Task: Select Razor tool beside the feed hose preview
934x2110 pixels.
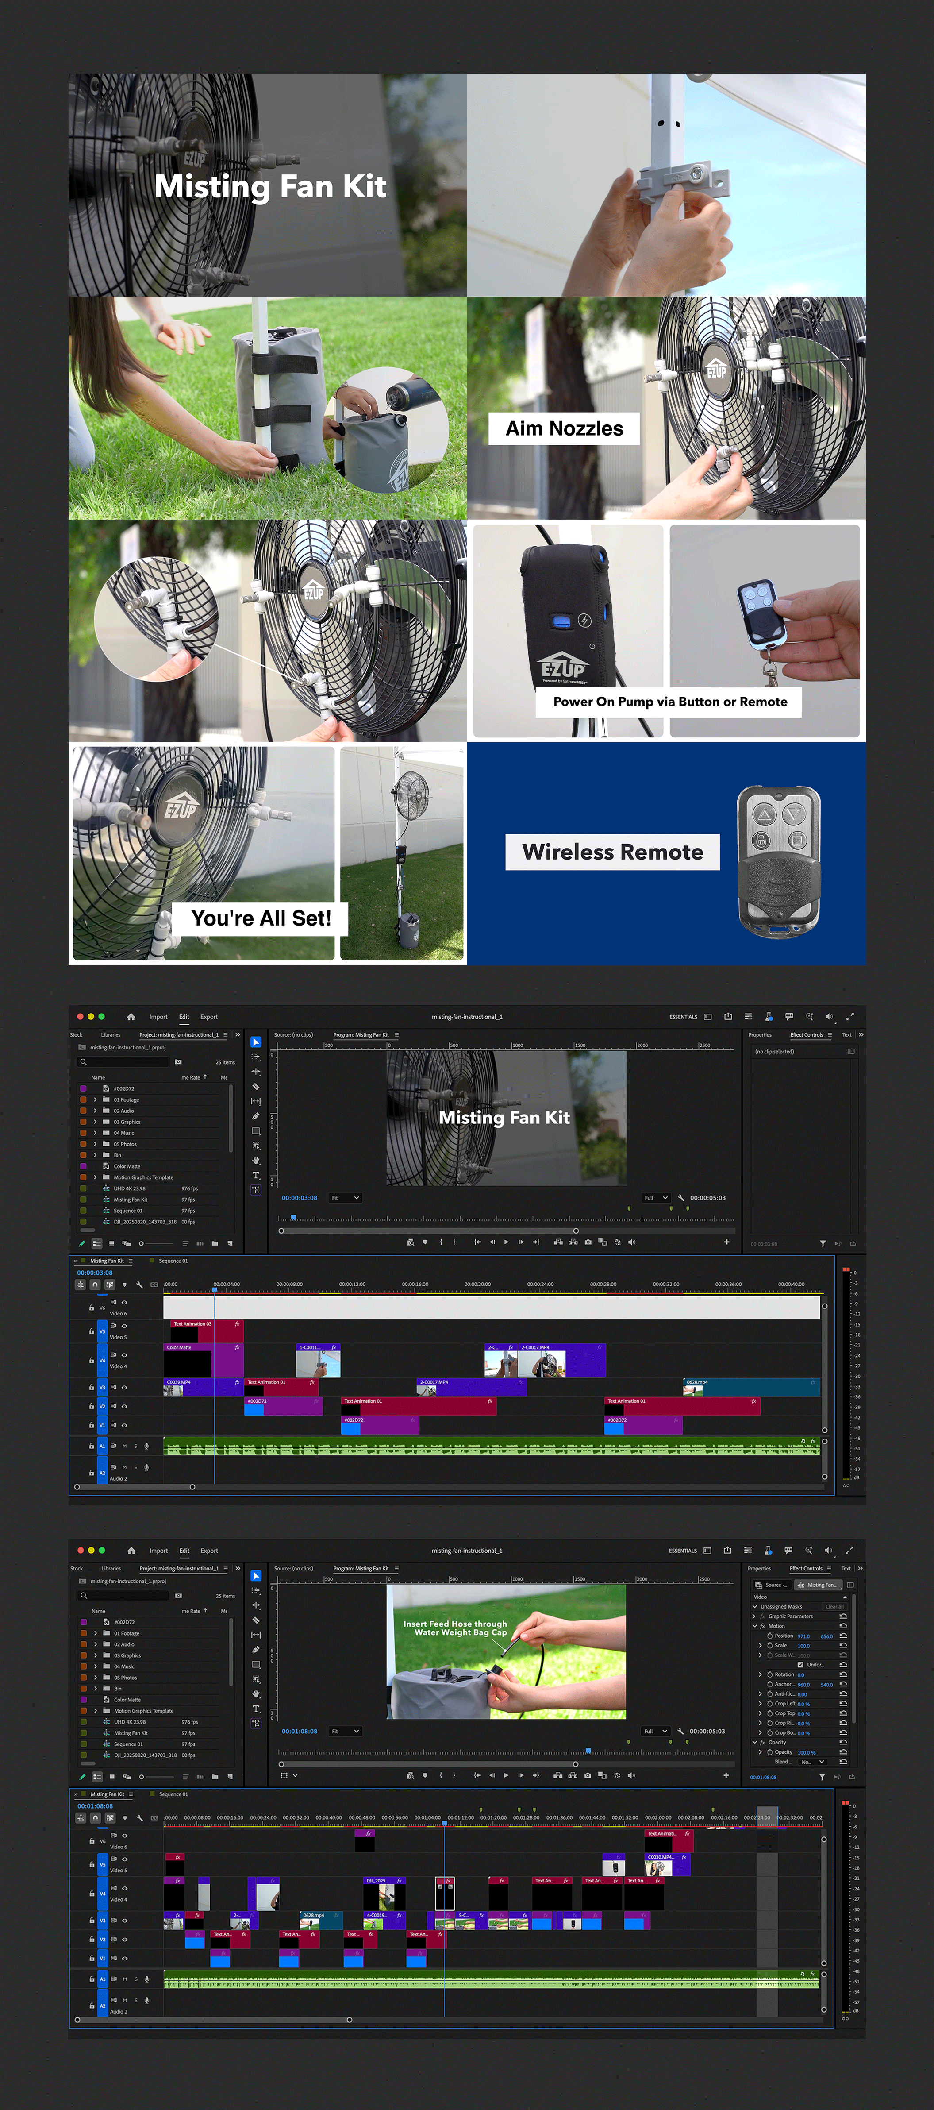Action: [255, 1620]
